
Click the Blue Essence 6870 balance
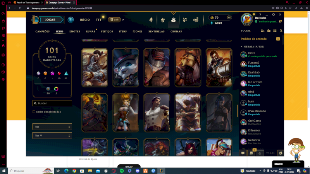216,23
